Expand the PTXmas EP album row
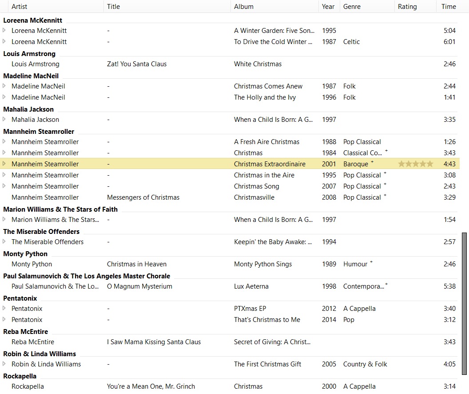The height and width of the screenshot is (394, 469). point(4,308)
